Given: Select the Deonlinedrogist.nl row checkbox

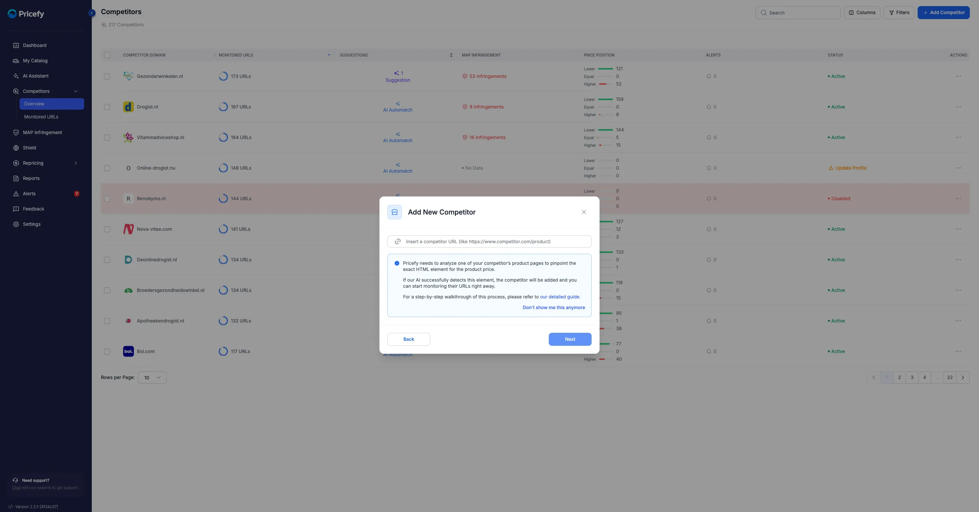Looking at the screenshot, I should [x=107, y=260].
